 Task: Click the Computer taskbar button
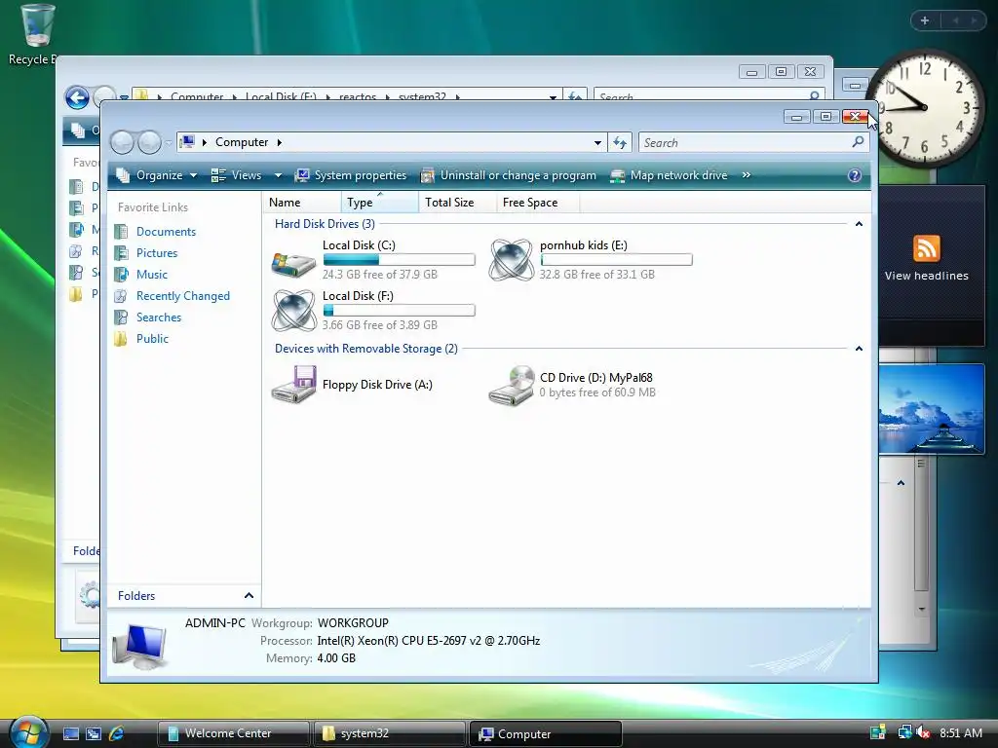(545, 733)
